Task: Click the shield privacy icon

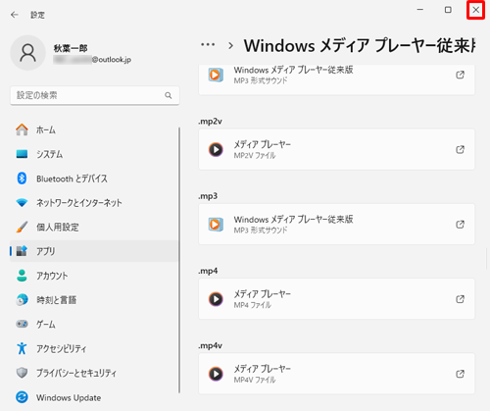Action: 22,373
